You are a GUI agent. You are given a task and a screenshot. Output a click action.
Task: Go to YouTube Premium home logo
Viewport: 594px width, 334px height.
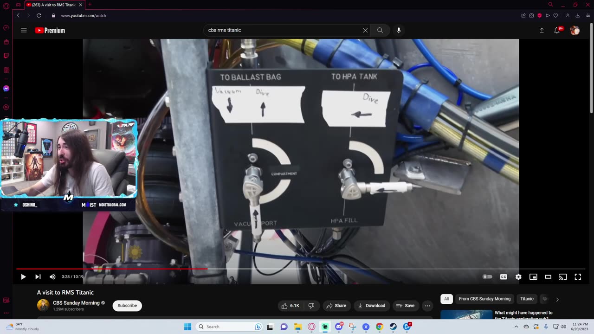click(x=50, y=30)
